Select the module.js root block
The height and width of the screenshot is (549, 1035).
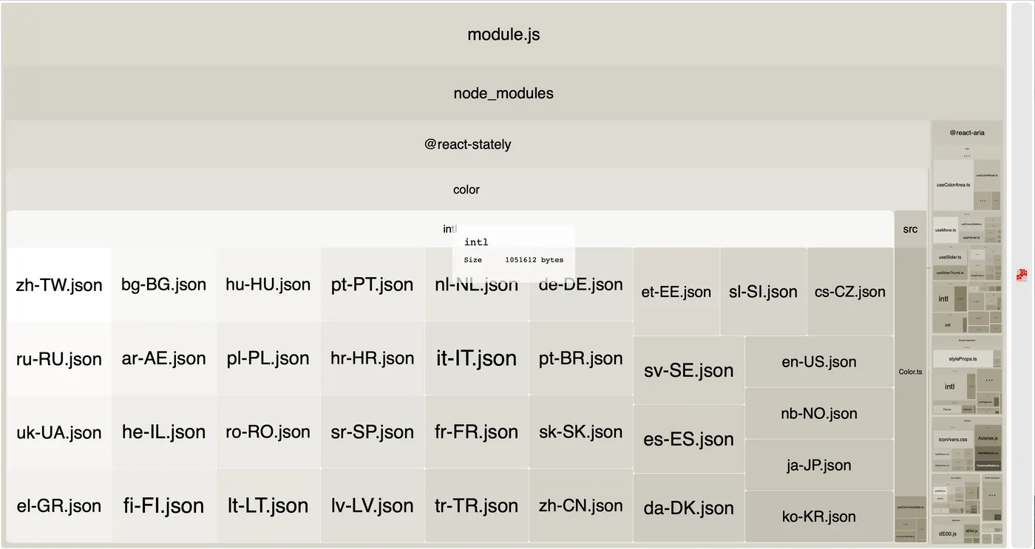coord(503,35)
